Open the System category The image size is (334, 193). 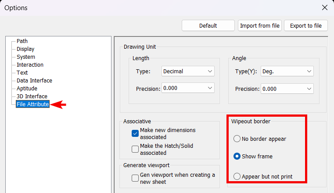(x=26, y=57)
